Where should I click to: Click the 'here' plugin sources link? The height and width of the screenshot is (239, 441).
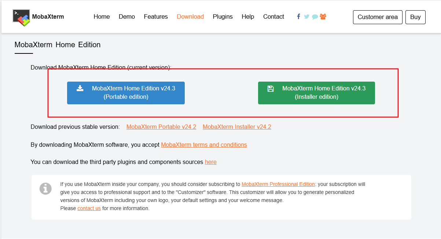[211, 162]
